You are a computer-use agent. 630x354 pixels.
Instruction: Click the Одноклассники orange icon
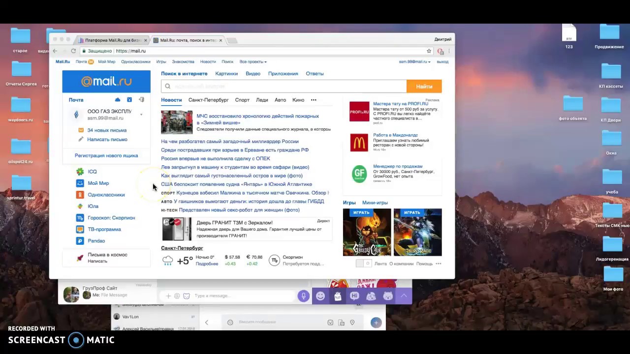(x=80, y=195)
